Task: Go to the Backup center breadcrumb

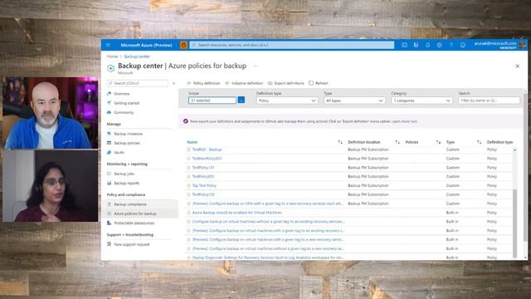Action: (x=137, y=56)
